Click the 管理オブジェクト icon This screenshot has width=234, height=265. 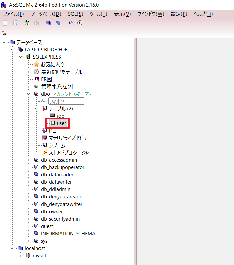click(x=36, y=86)
